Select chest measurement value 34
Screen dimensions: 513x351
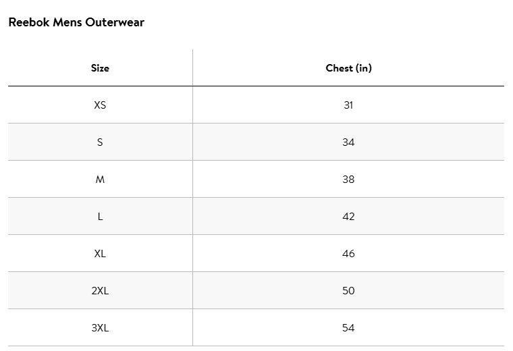348,142
